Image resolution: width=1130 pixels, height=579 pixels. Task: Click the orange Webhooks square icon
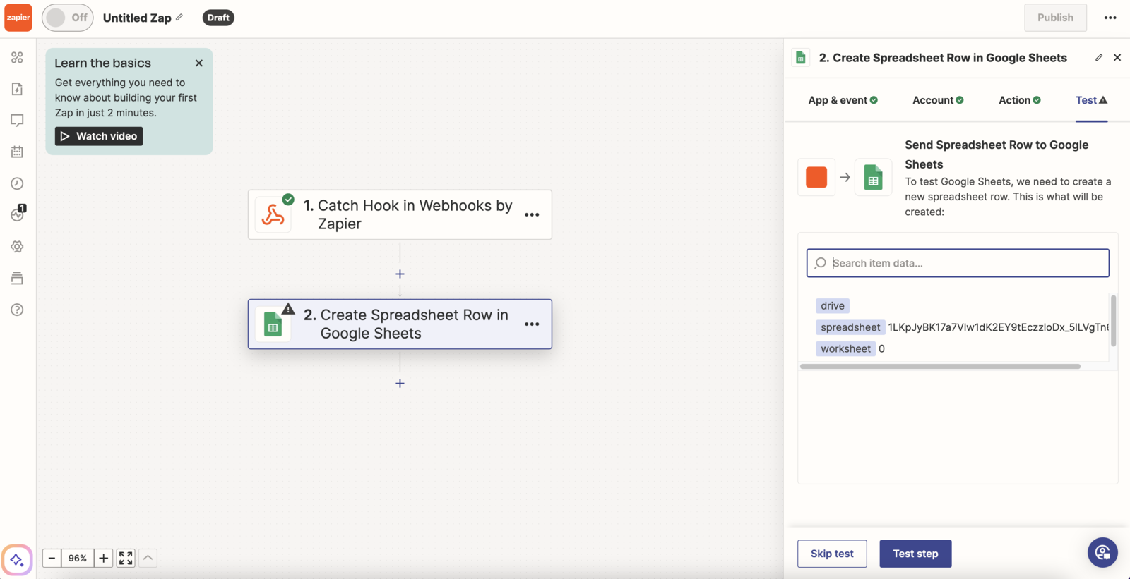pos(816,177)
